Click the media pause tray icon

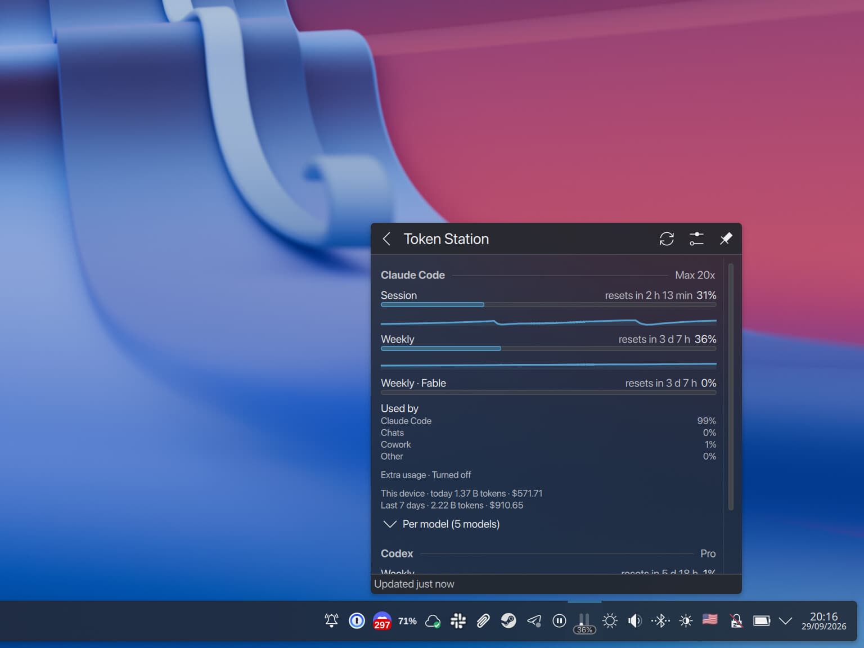point(559,620)
